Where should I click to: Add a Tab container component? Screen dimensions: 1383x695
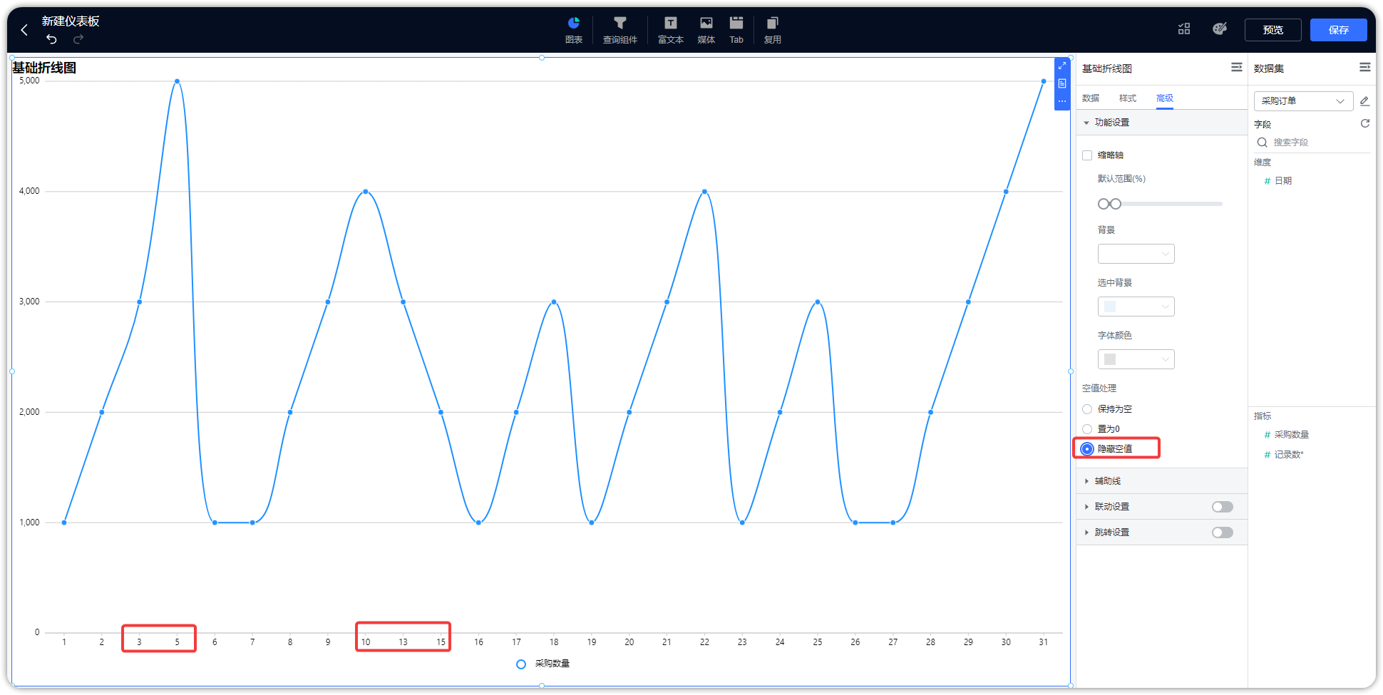point(736,30)
